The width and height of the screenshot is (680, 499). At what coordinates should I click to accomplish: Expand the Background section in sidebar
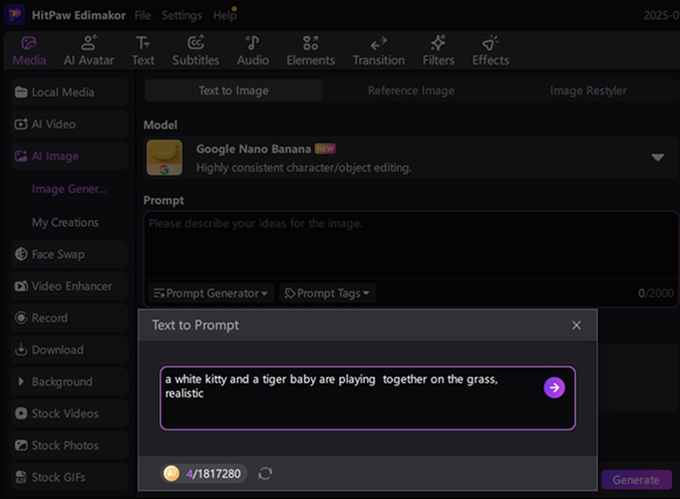(x=70, y=382)
